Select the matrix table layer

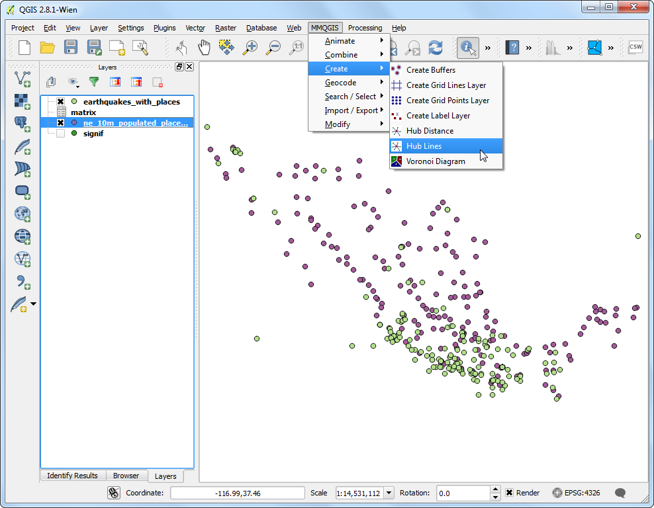83,112
